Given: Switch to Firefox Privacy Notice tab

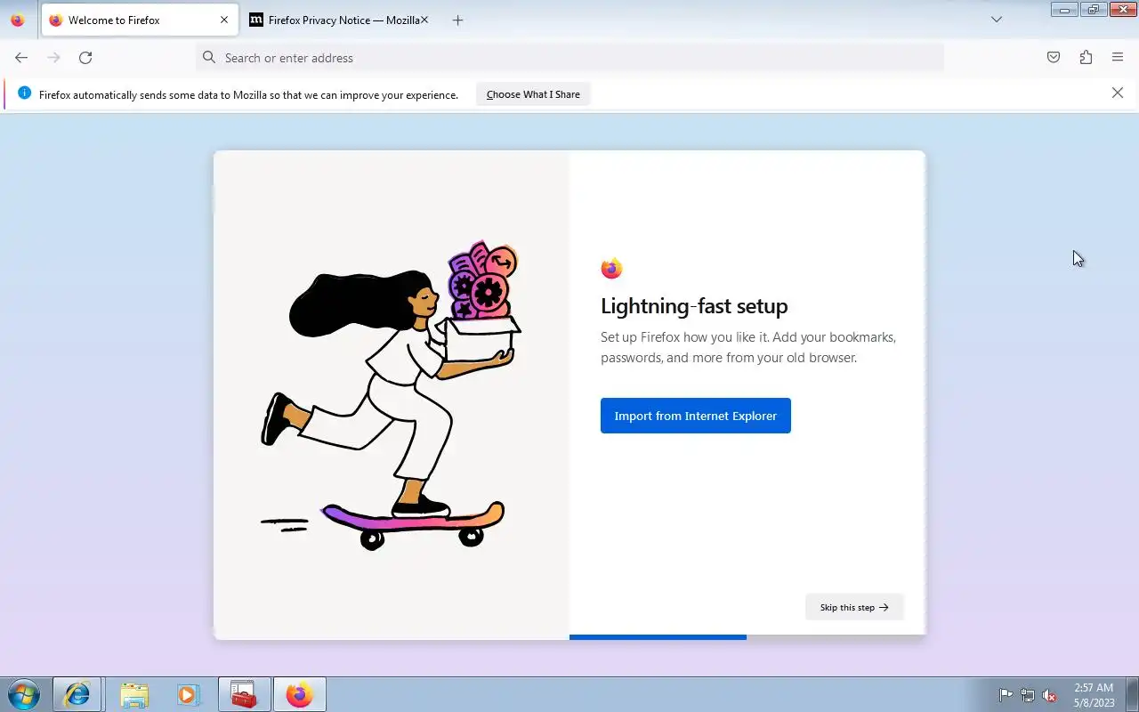Looking at the screenshot, I should coord(339,20).
